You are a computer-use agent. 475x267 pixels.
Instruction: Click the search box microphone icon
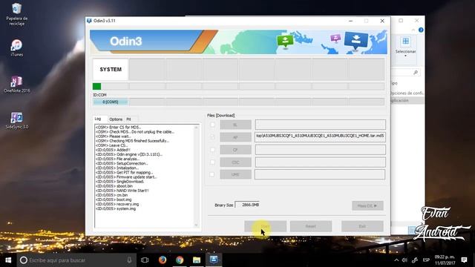pos(129,260)
